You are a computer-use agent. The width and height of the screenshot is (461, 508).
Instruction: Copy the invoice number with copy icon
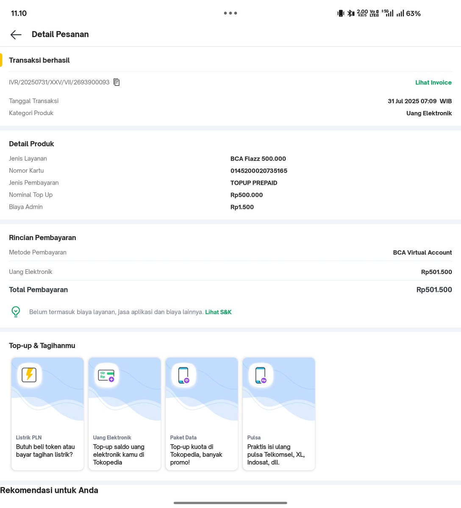[x=117, y=82]
